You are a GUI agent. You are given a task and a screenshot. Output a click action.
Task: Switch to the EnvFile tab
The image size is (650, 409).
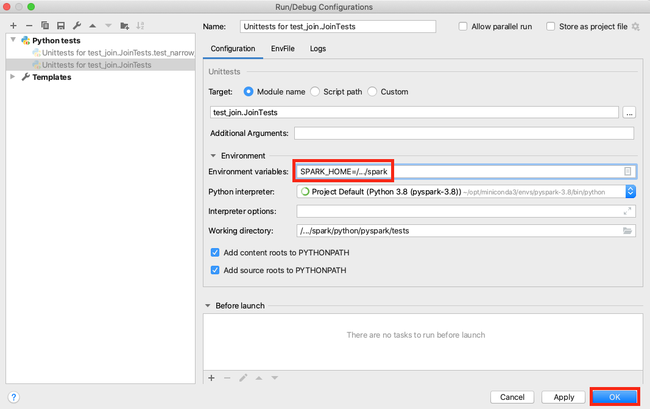[283, 48]
